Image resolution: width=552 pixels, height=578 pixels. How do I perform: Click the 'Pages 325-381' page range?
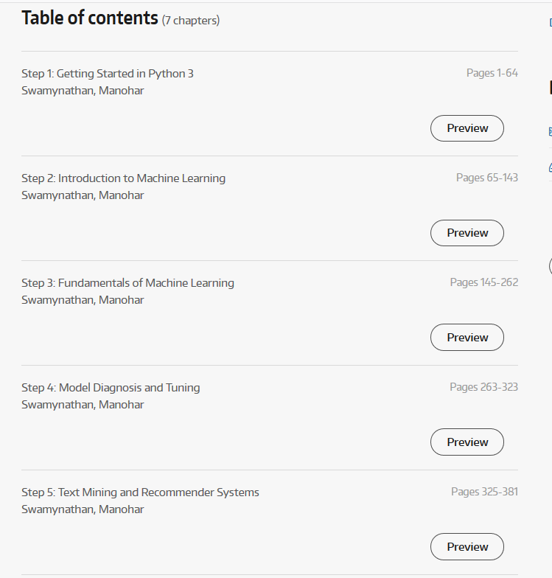pos(484,492)
